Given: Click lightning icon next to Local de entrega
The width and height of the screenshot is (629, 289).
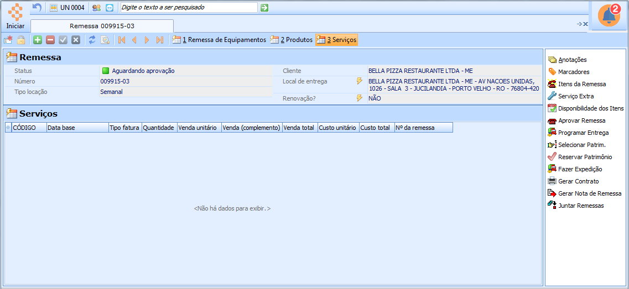Looking at the screenshot, I should pos(360,81).
